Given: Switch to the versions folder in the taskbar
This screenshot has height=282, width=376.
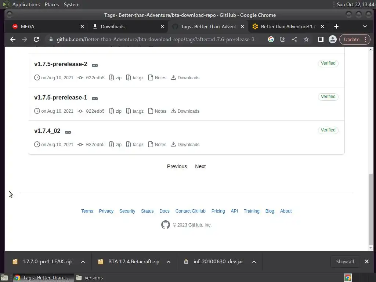Looking at the screenshot, I should [90, 278].
